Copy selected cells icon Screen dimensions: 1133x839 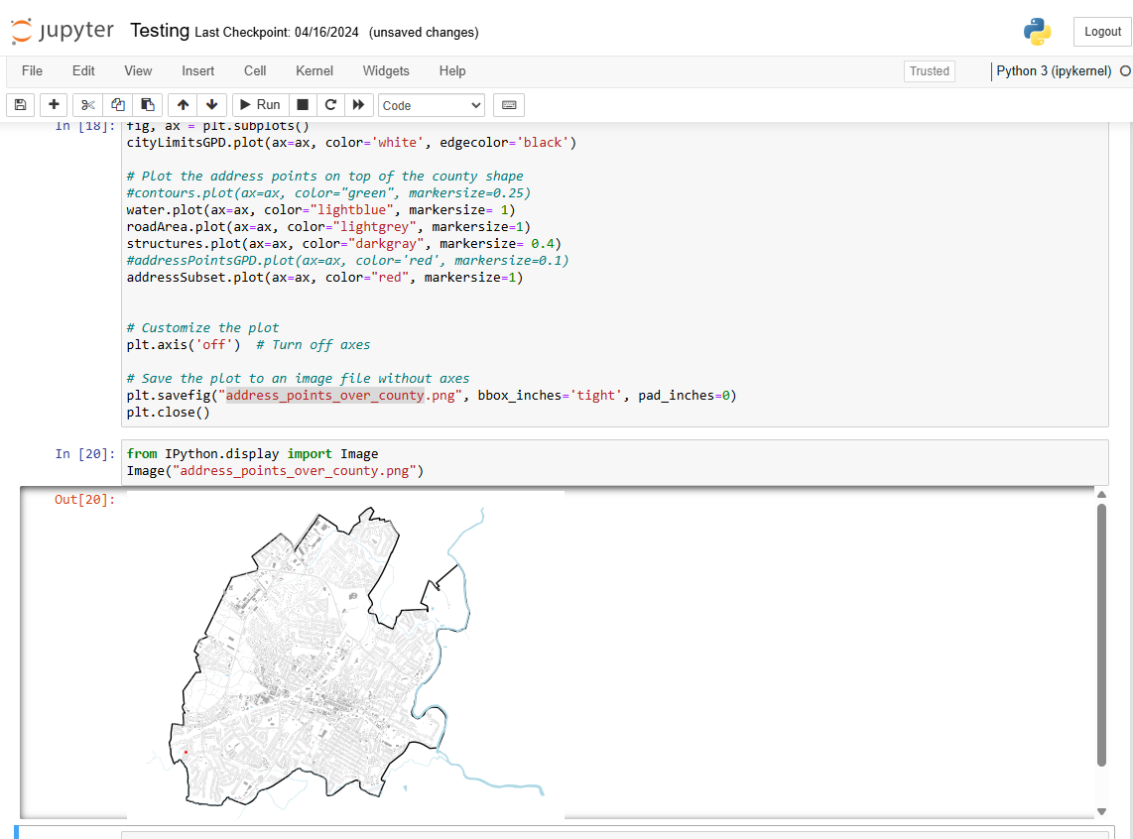[118, 105]
